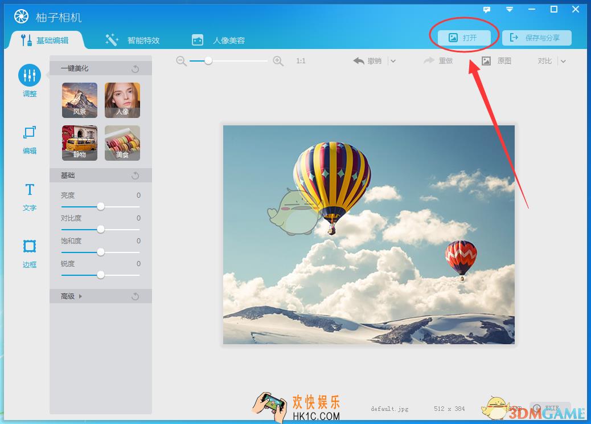Open the title bar menu arrow icon
The height and width of the screenshot is (424, 591).
pyautogui.click(x=509, y=10)
